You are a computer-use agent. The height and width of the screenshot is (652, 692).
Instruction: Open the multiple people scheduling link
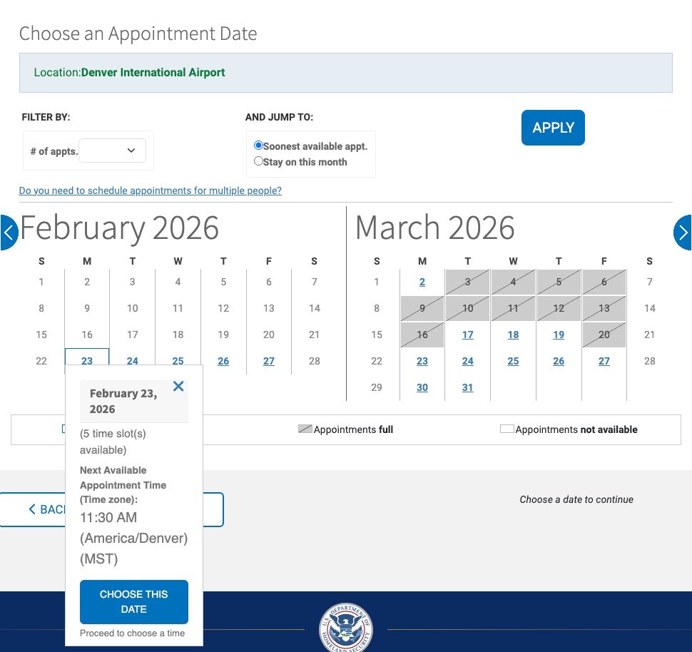coord(150,190)
